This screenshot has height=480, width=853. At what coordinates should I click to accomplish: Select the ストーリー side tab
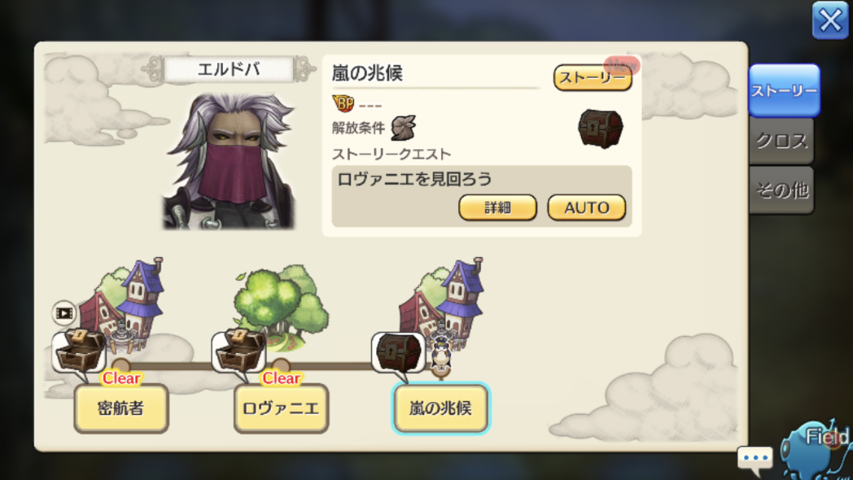click(784, 91)
